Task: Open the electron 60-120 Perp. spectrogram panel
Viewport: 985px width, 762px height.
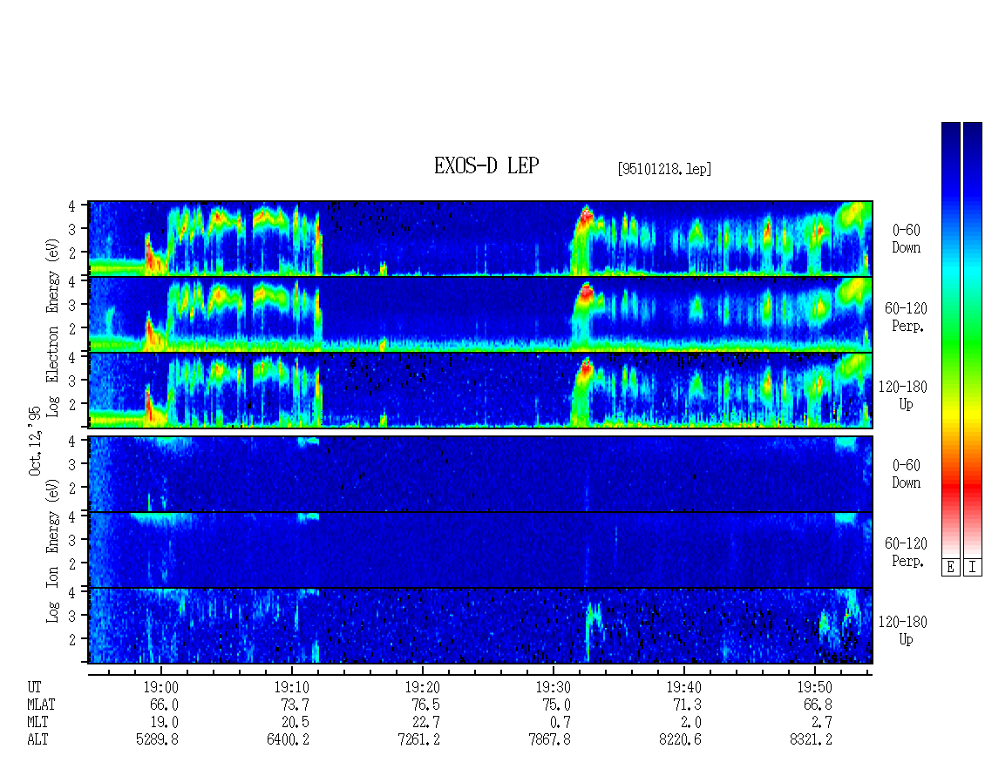Action: [x=480, y=314]
